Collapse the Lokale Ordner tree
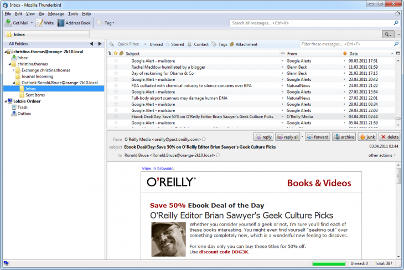Image resolution: width=404 pixels, height=270 pixels. pyautogui.click(x=6, y=101)
